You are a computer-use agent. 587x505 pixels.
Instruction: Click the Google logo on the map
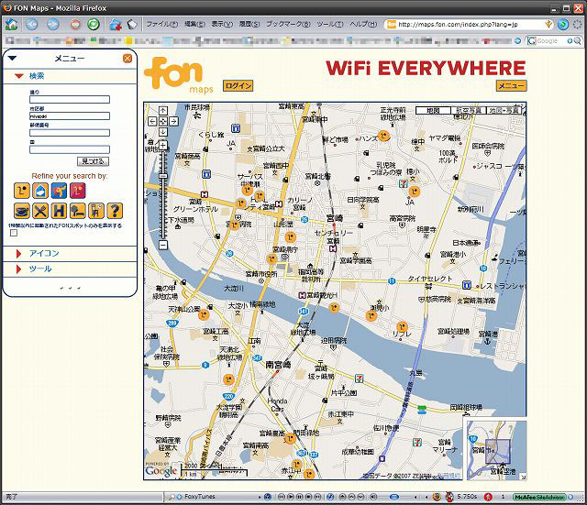click(161, 470)
